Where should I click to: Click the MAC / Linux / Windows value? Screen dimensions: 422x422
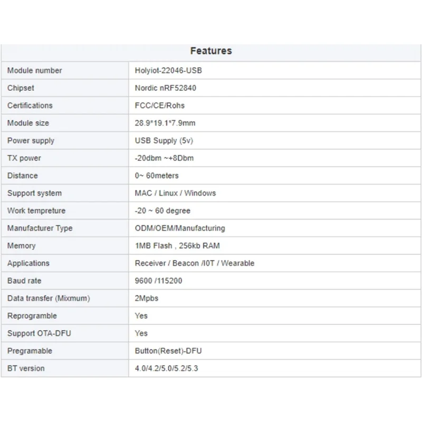click(175, 193)
